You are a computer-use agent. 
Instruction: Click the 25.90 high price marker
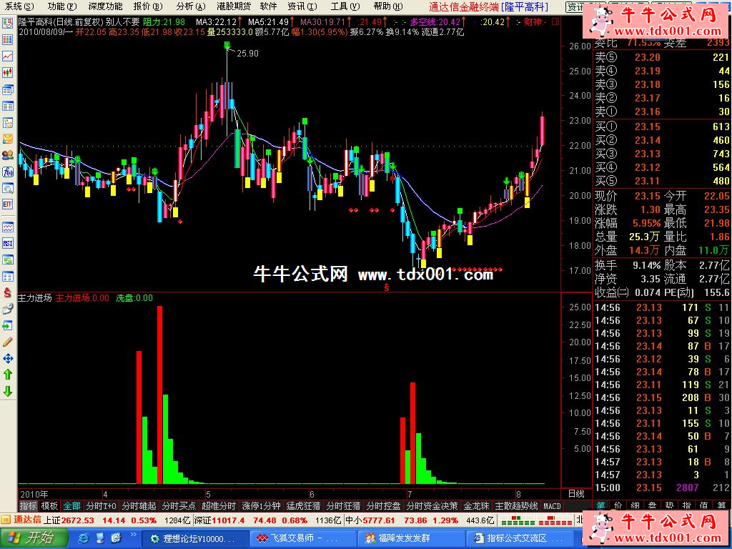coord(247,54)
